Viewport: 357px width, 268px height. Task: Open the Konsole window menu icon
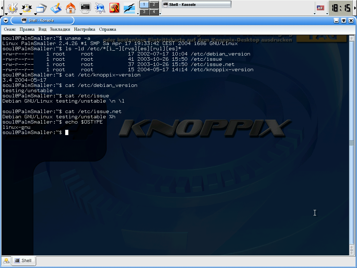point(6,21)
